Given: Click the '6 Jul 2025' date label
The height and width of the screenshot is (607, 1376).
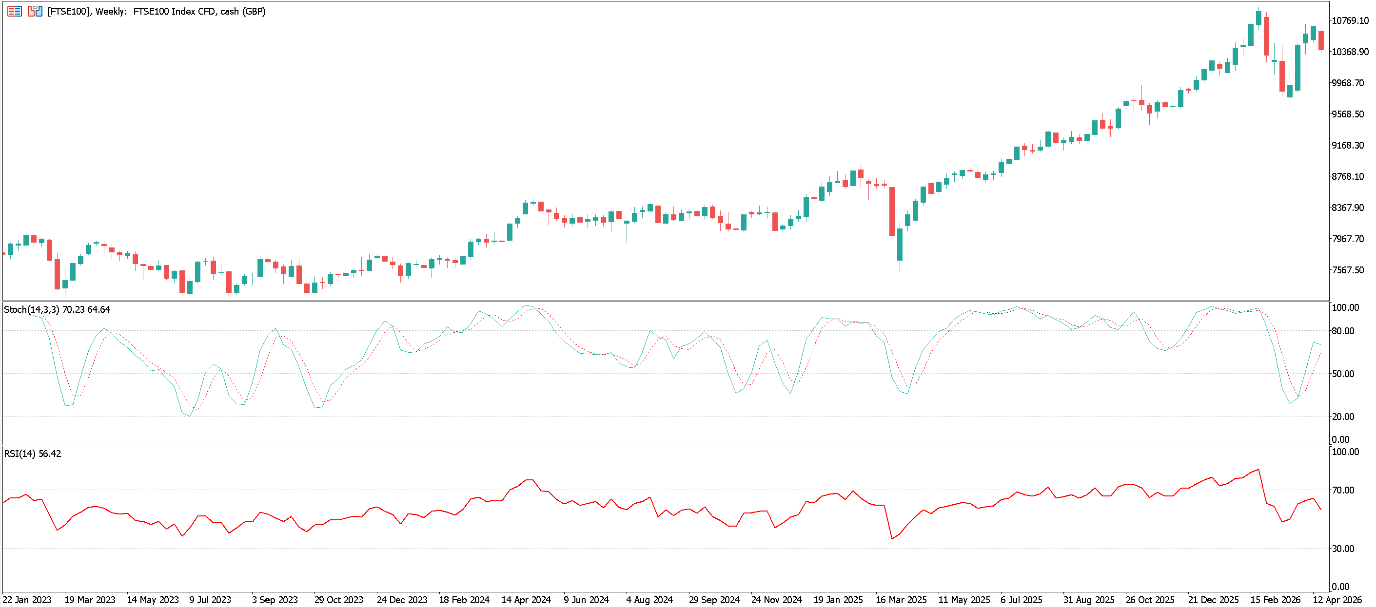Looking at the screenshot, I should pos(1022,600).
